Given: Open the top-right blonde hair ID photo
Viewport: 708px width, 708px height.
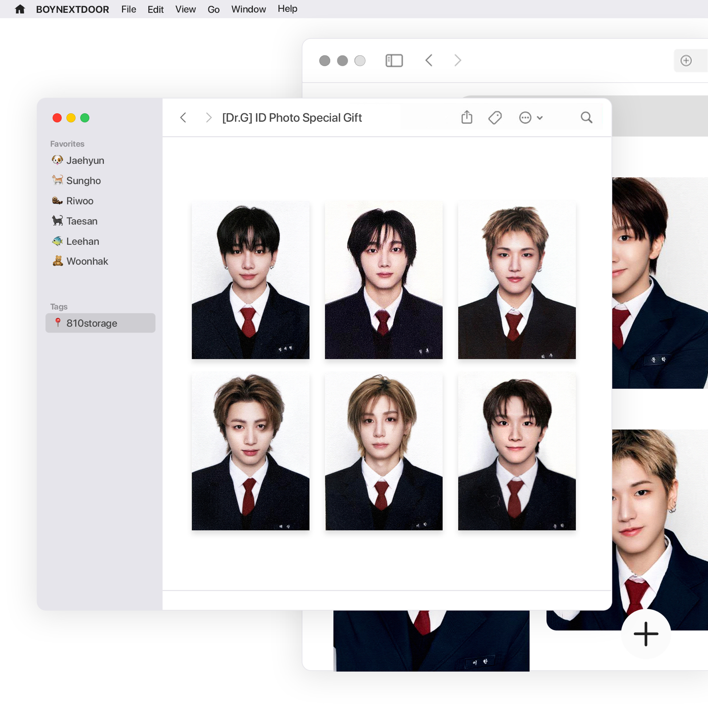Looking at the screenshot, I should (x=516, y=280).
